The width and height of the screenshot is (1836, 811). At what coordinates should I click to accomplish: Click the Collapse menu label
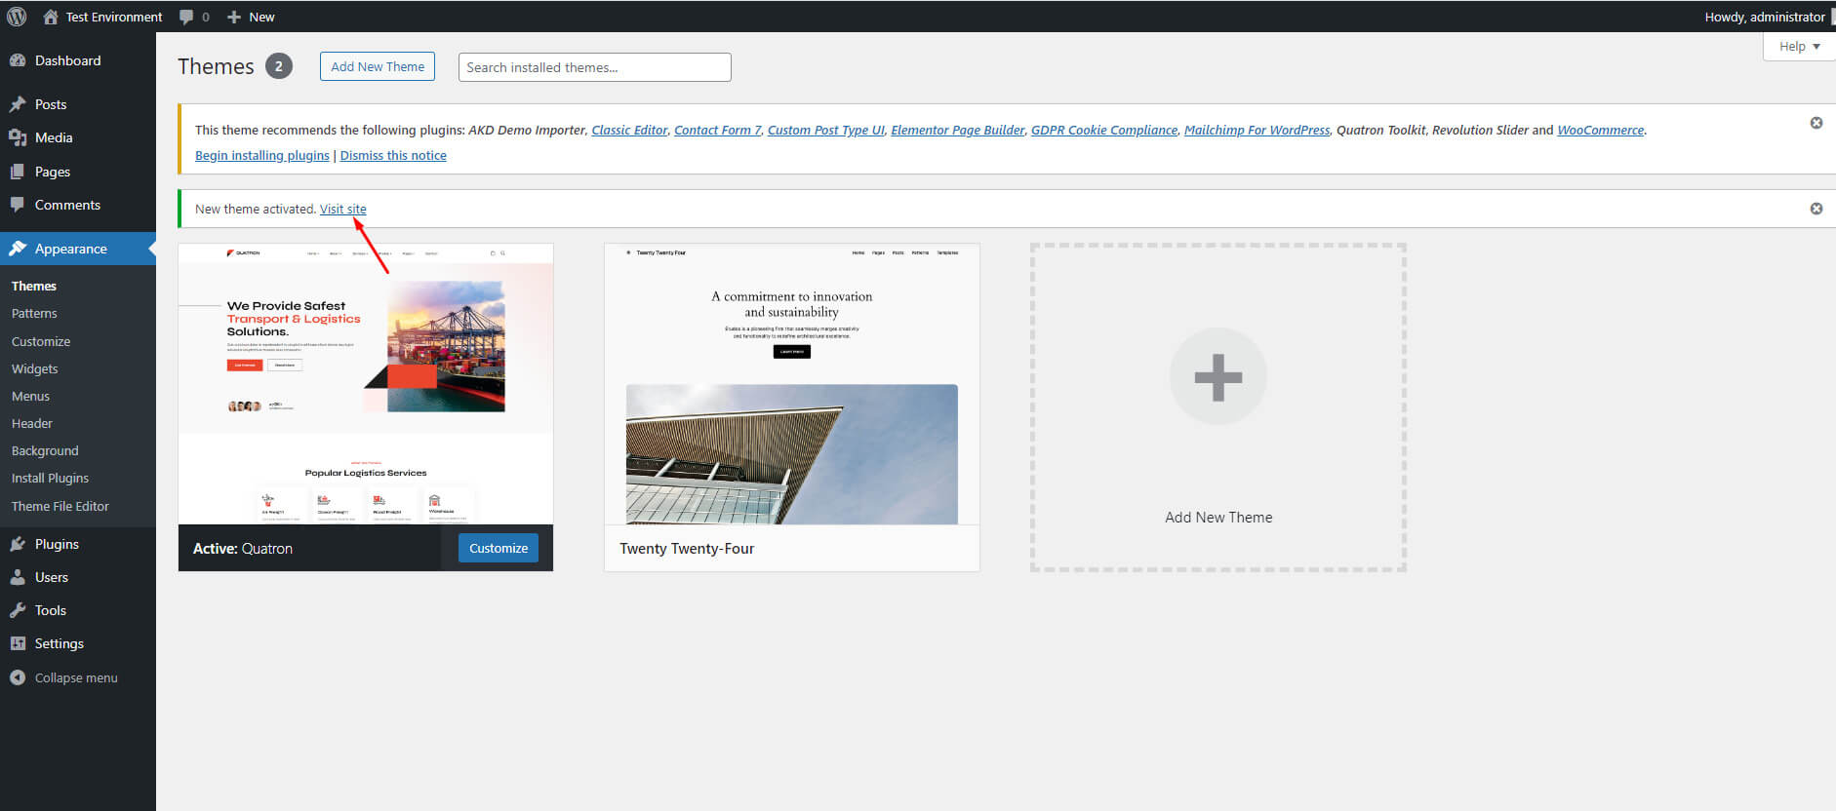click(76, 677)
